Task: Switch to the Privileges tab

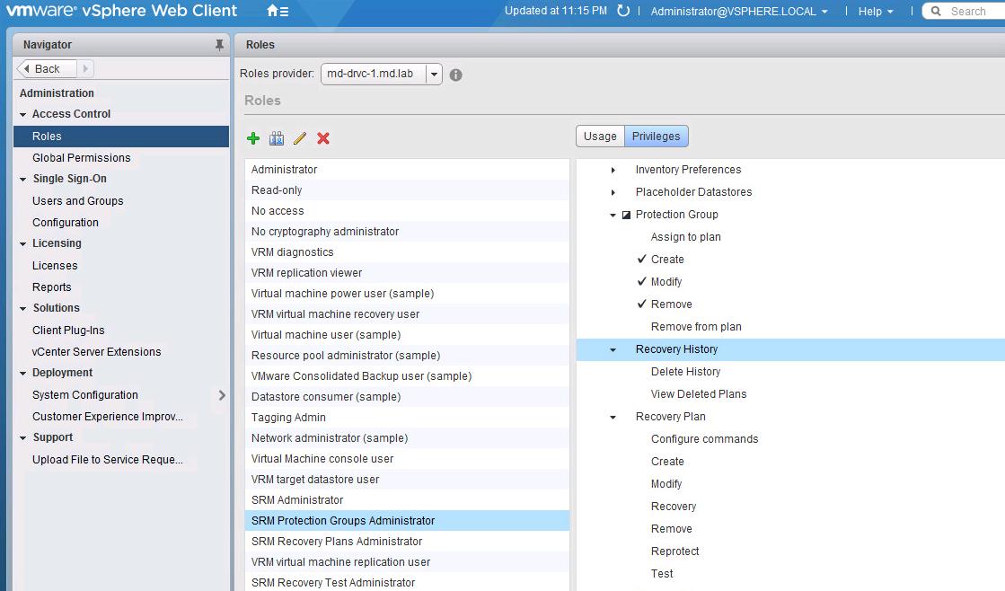Action: [657, 137]
